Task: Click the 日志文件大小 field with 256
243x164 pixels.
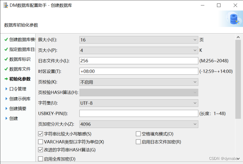Action: coord(139,61)
